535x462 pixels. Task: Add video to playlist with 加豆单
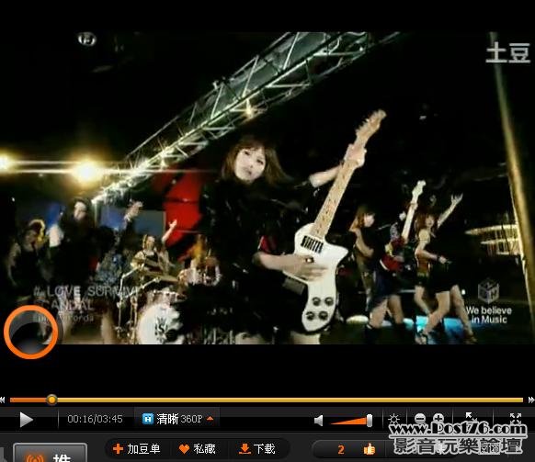point(136,449)
